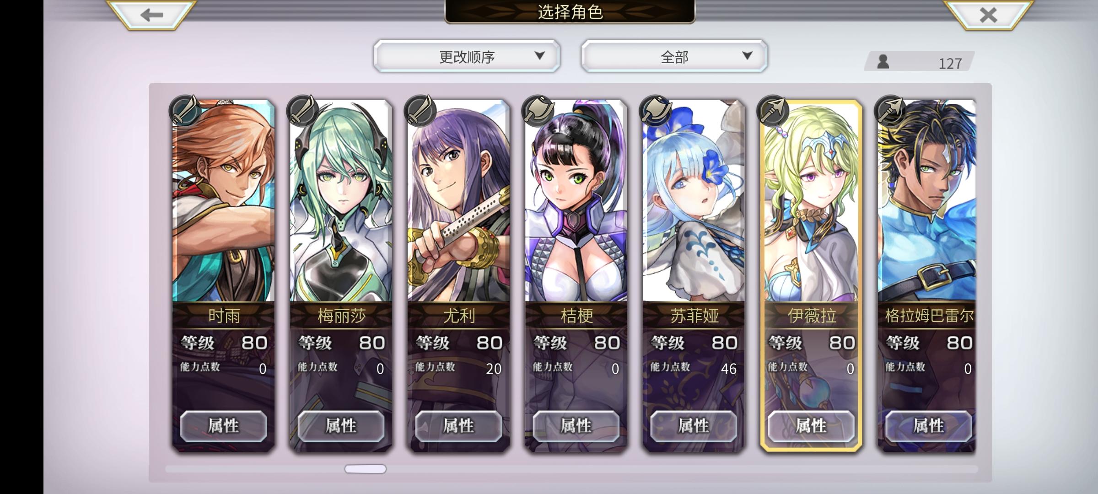This screenshot has width=1098, height=494.
Task: Click the spear weapon icon on 格拉姆巴雷尔's card
Action: coord(890,111)
